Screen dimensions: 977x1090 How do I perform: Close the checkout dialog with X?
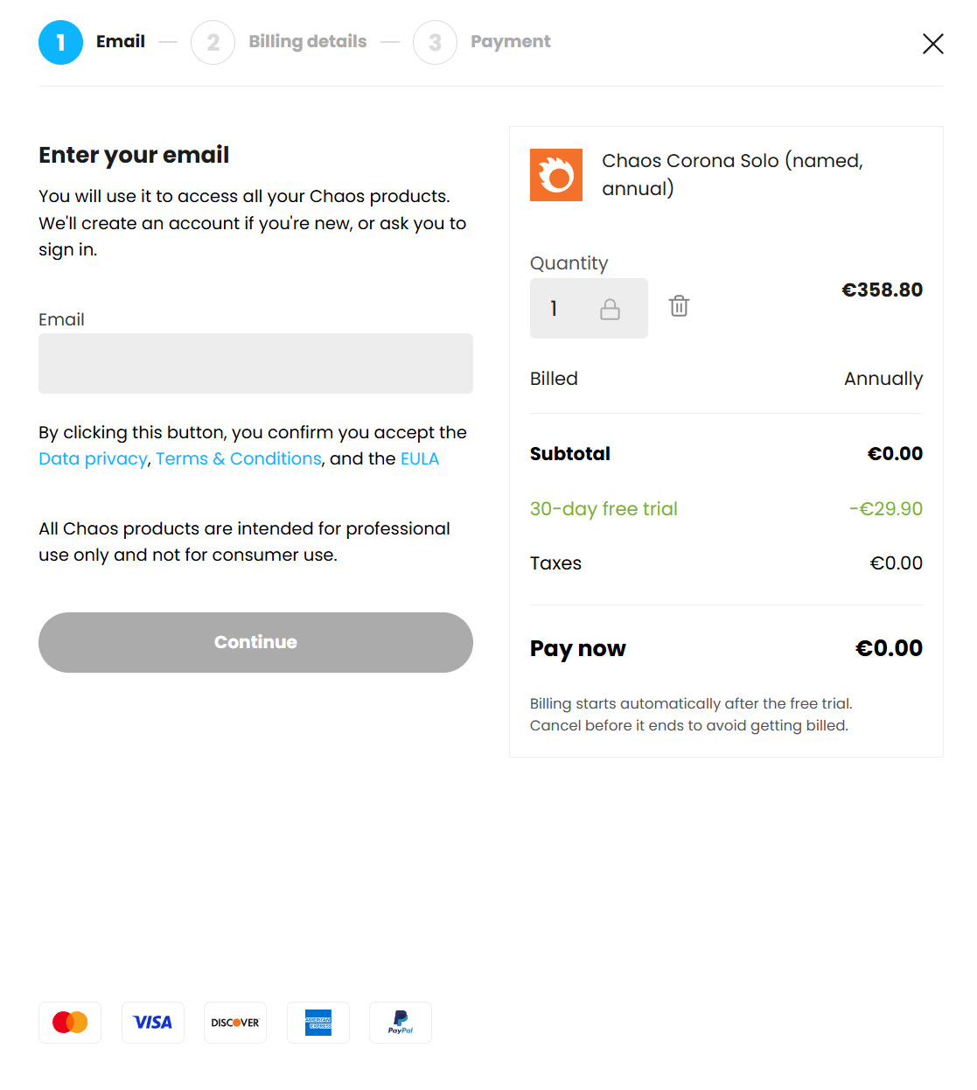(x=932, y=44)
